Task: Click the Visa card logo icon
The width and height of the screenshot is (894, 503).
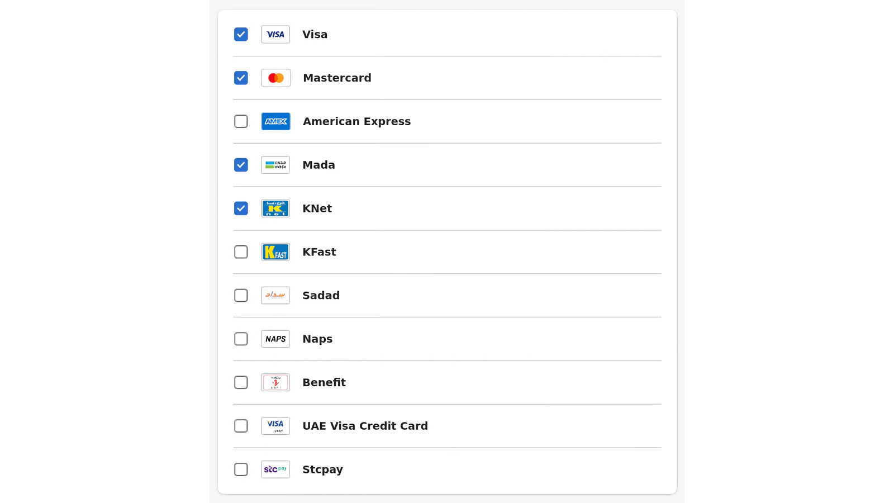Action: pyautogui.click(x=275, y=35)
